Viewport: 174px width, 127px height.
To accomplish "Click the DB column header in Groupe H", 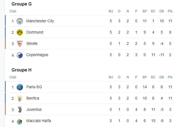I will tap(162, 77).
